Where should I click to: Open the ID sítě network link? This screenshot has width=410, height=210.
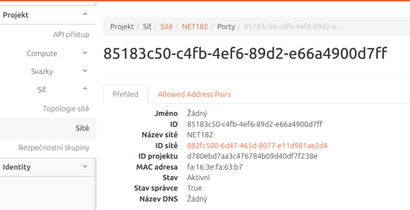(x=257, y=145)
